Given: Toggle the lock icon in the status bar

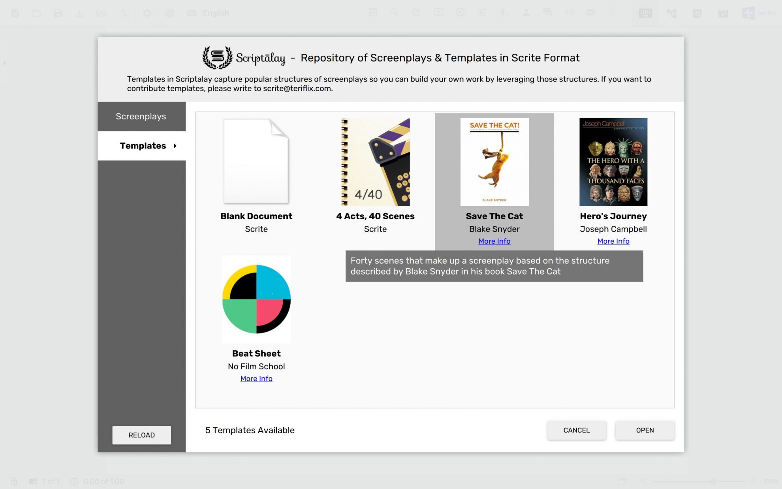Looking at the screenshot, I should (14, 481).
